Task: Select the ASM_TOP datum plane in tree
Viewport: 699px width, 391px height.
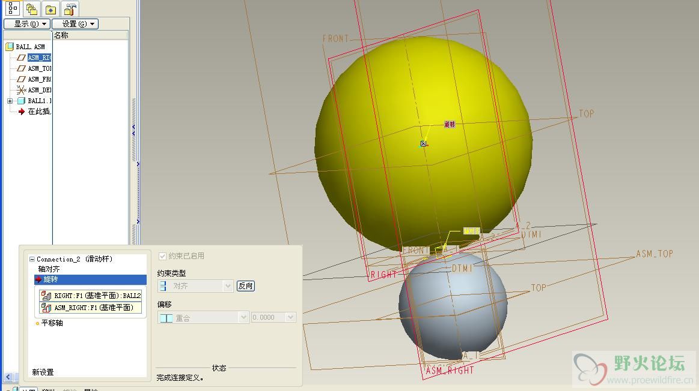Action: point(39,68)
